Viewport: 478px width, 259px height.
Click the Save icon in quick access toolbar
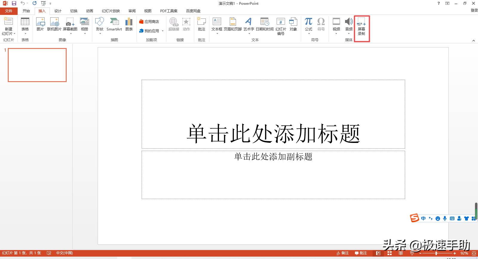coord(14,3)
